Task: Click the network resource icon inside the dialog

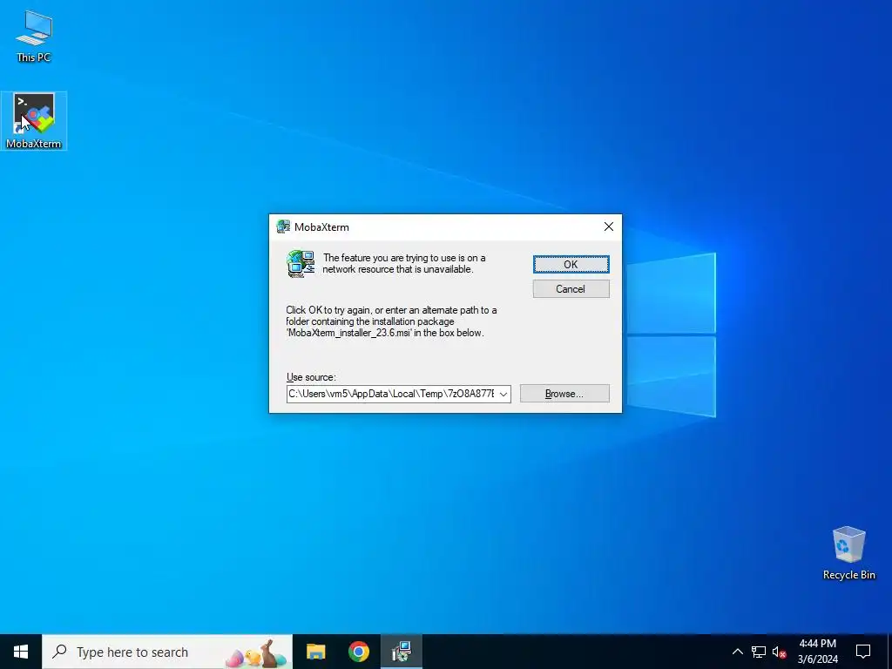Action: [301, 264]
